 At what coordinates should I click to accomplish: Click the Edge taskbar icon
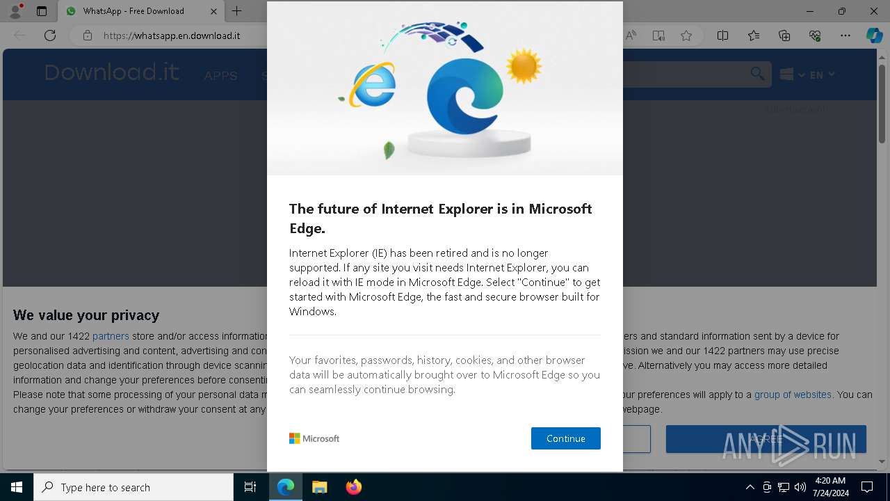[x=286, y=487]
